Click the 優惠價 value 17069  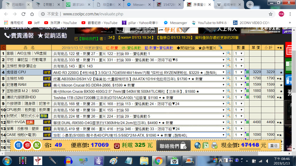100,145
